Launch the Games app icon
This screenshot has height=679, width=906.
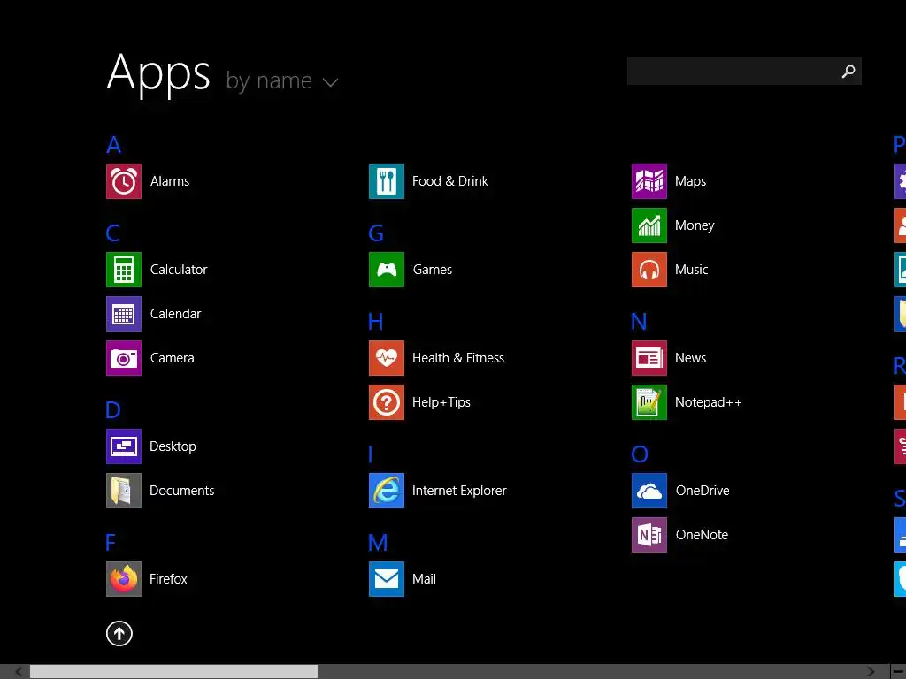tap(387, 270)
